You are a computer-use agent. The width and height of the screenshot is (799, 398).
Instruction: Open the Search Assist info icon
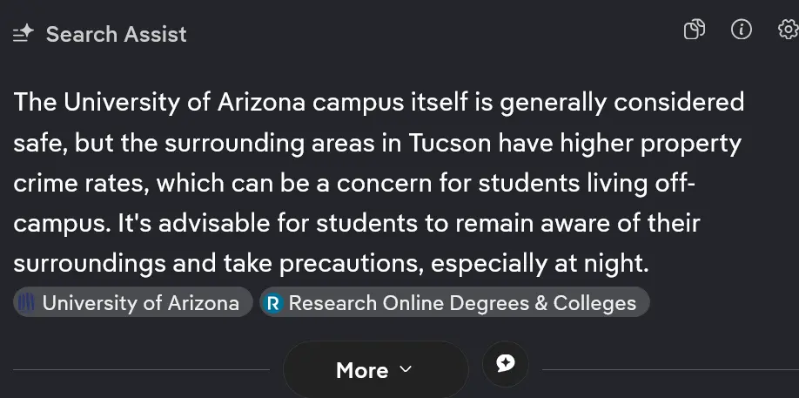(741, 30)
